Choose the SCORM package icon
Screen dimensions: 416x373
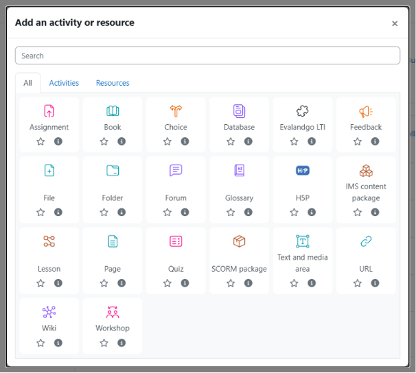click(239, 241)
